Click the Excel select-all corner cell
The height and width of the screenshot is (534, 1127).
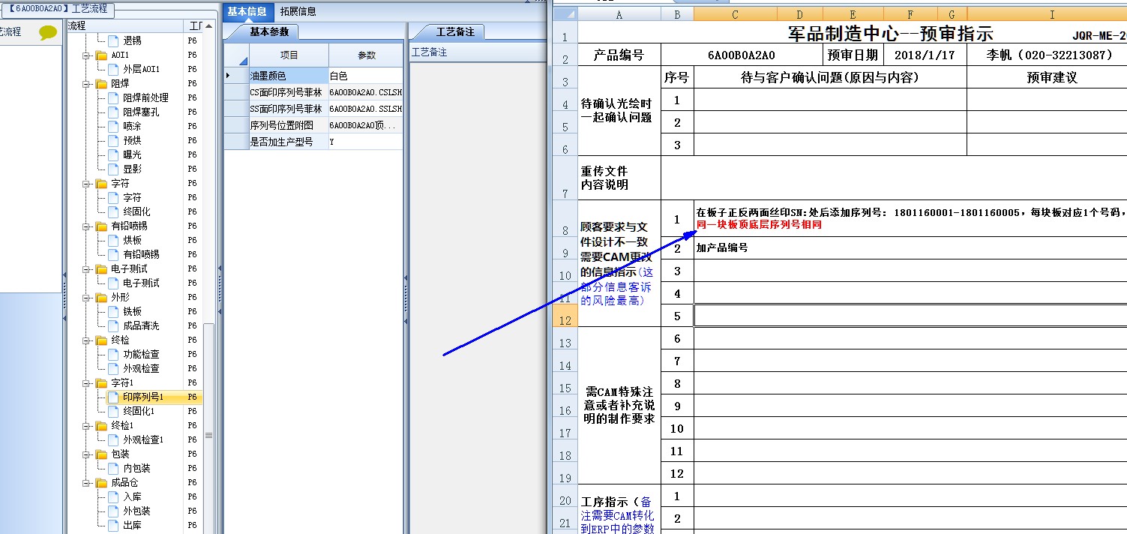pos(565,13)
